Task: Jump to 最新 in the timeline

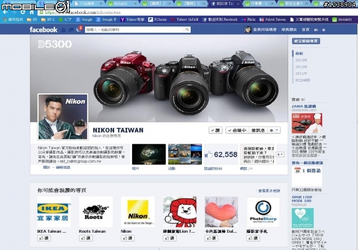Action: pos(299,54)
